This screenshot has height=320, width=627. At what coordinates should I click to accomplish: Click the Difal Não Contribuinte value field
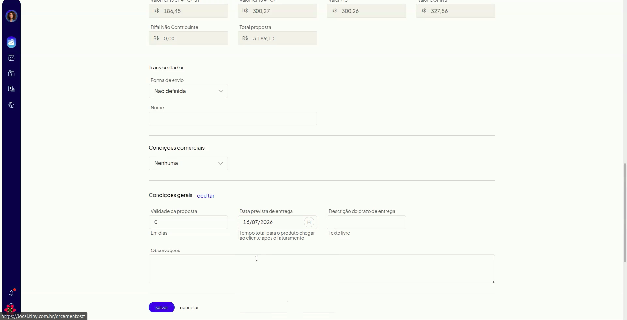188,38
